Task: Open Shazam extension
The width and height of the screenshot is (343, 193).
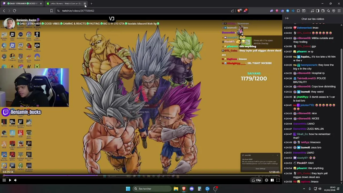Action: (288, 11)
